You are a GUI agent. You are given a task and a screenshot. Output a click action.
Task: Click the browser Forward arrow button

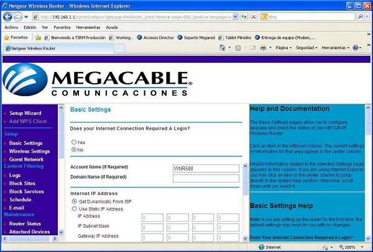click(18, 17)
